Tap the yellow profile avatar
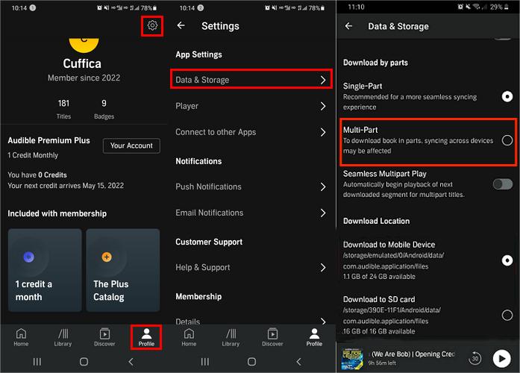The width and height of the screenshot is (520, 373). [84, 45]
